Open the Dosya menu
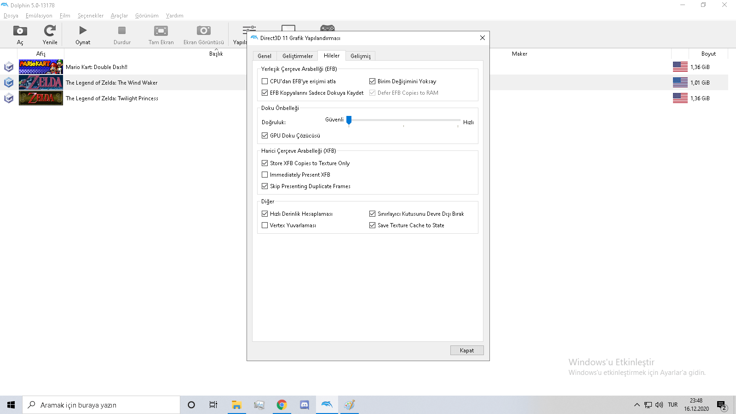The width and height of the screenshot is (736, 414). click(x=11, y=16)
